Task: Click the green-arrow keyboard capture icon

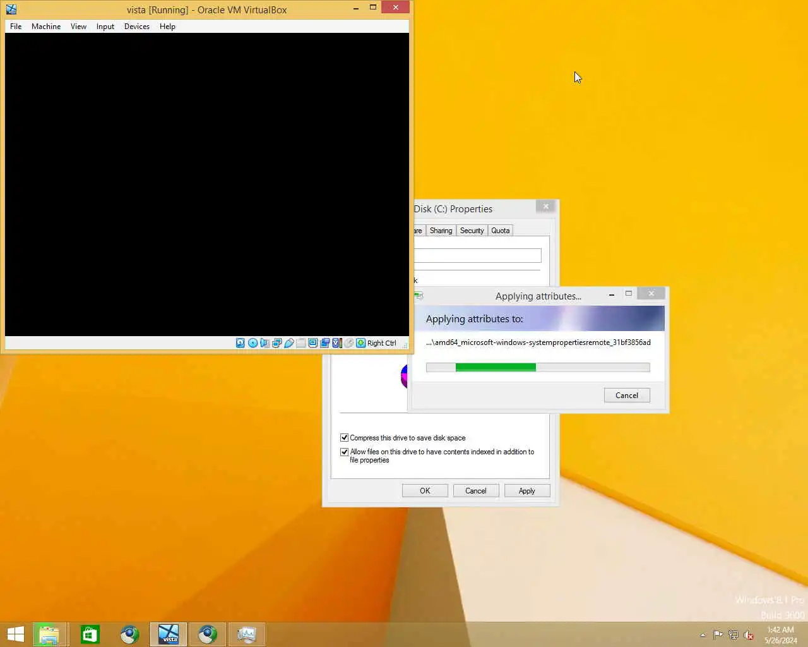Action: coord(360,343)
